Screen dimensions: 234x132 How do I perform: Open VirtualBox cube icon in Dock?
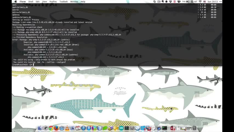click(x=99, y=128)
